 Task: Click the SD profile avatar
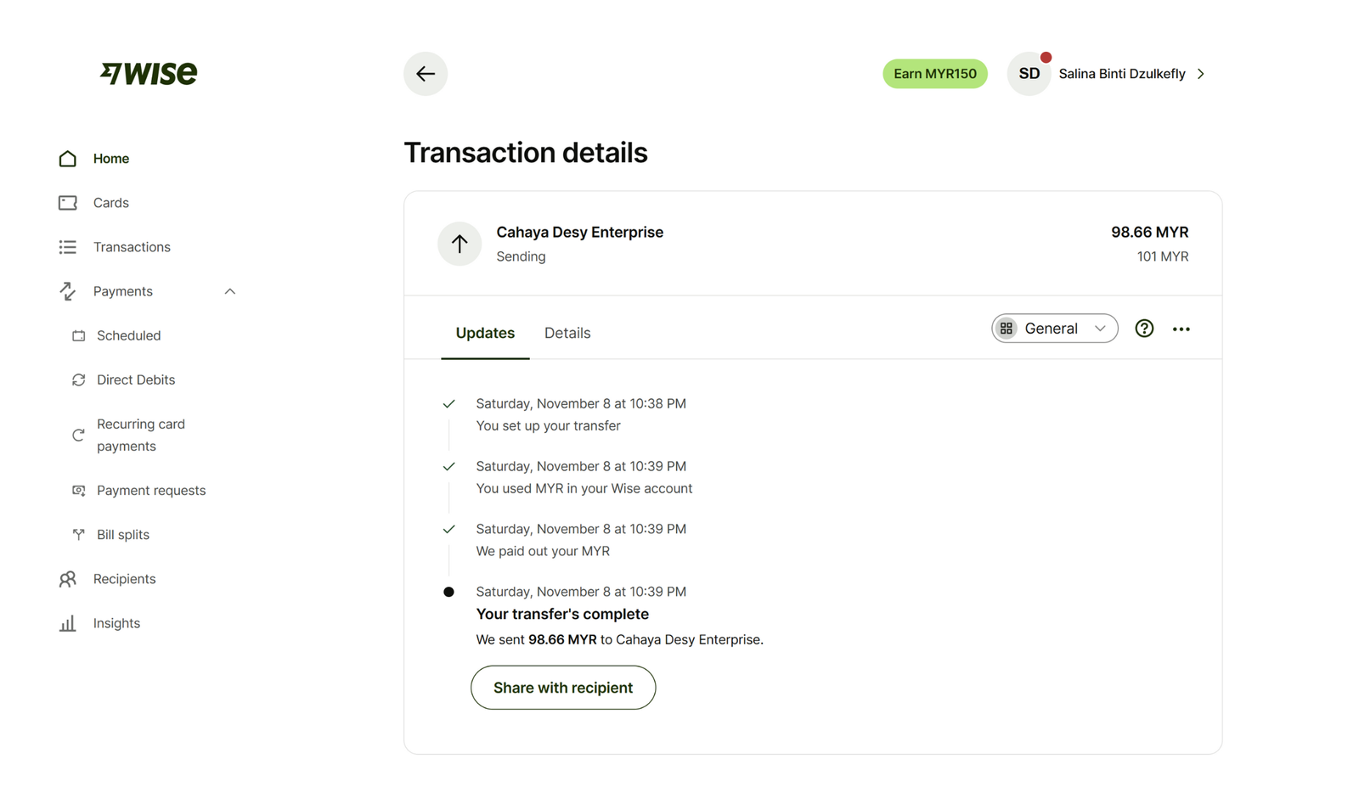[x=1029, y=74]
